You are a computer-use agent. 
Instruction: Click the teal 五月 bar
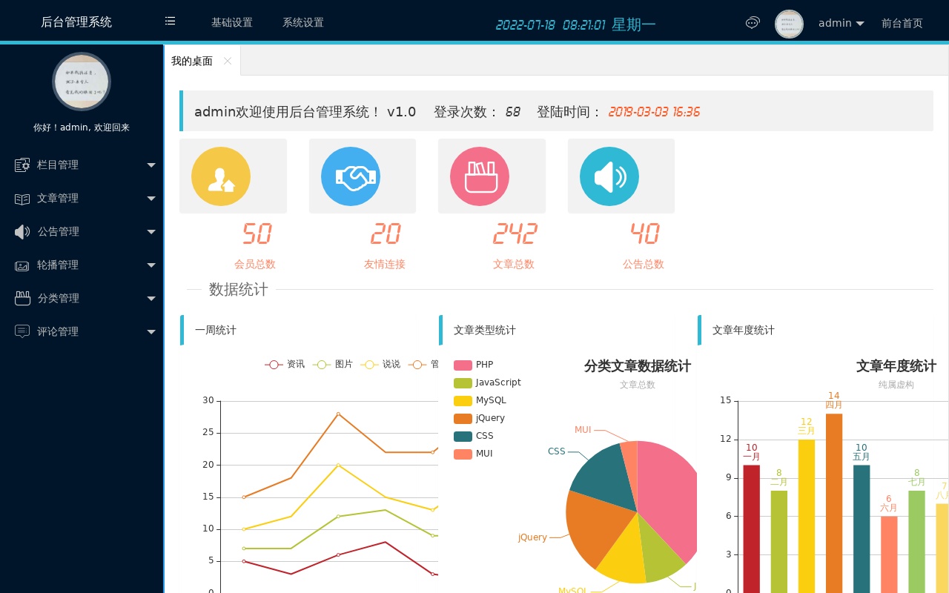(x=862, y=529)
